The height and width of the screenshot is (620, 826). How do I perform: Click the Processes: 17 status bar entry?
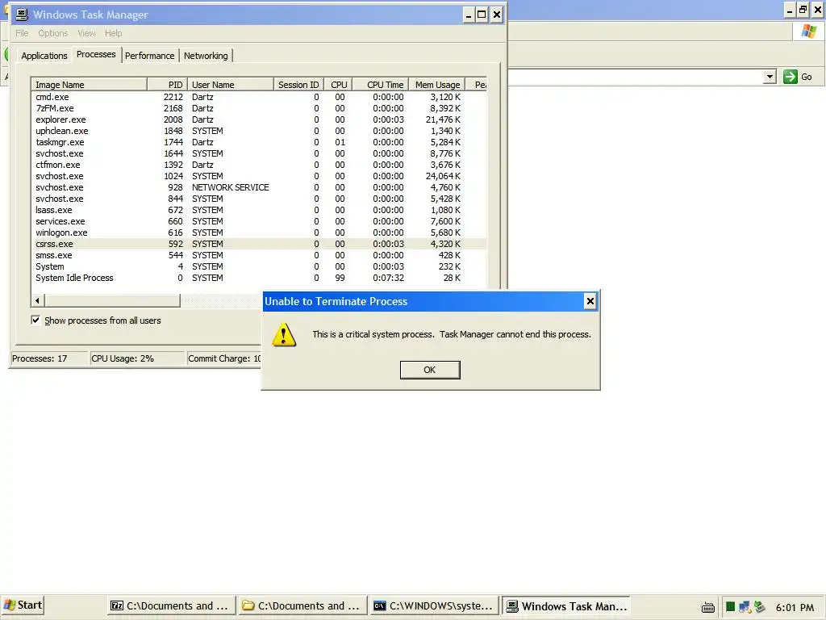[49, 358]
